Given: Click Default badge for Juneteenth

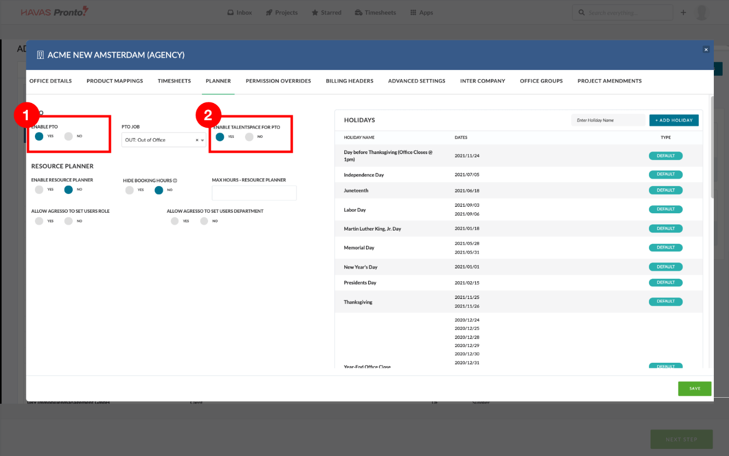Looking at the screenshot, I should click(666, 191).
